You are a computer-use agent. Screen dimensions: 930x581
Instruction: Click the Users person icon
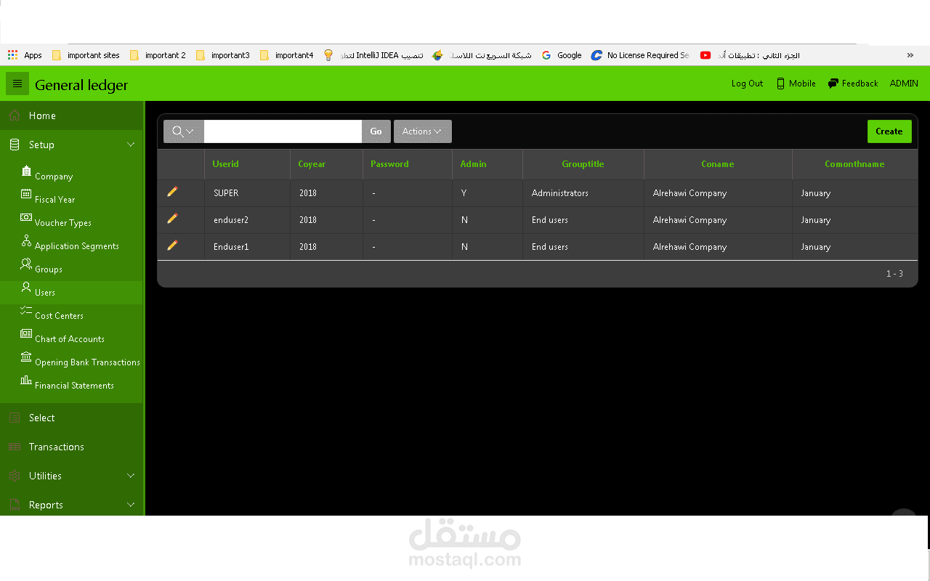(x=26, y=287)
